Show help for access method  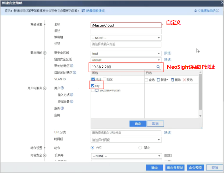point(72,95)
